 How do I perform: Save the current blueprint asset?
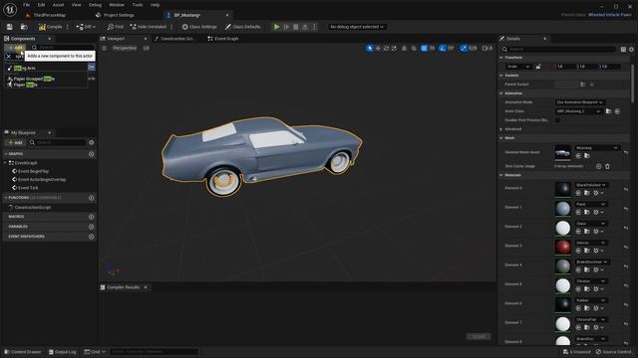9,27
